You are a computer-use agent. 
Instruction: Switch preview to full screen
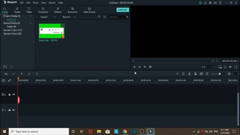point(236,67)
